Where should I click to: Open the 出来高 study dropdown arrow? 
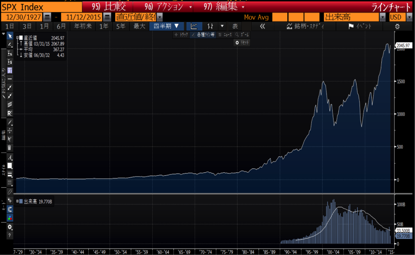pos(383,17)
